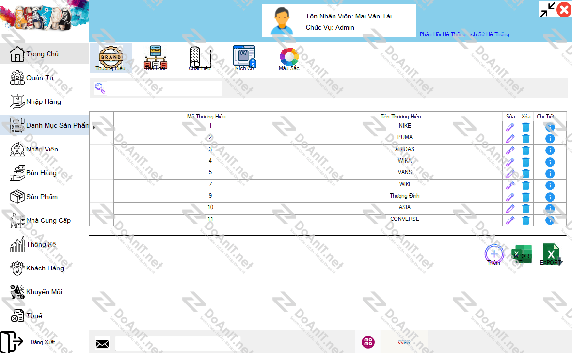Delete the ADIDAS brand row
The height and width of the screenshot is (353, 572).
point(525,151)
